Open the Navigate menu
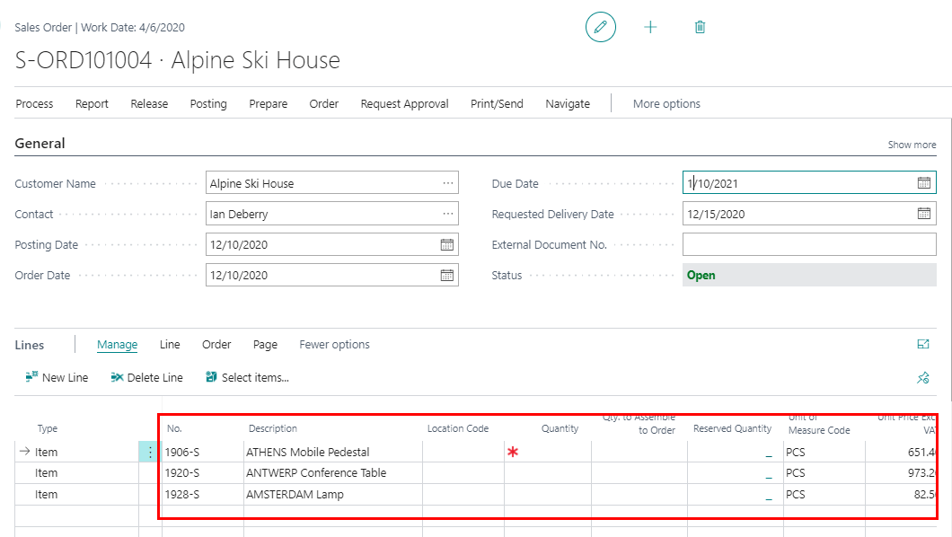 click(x=568, y=104)
